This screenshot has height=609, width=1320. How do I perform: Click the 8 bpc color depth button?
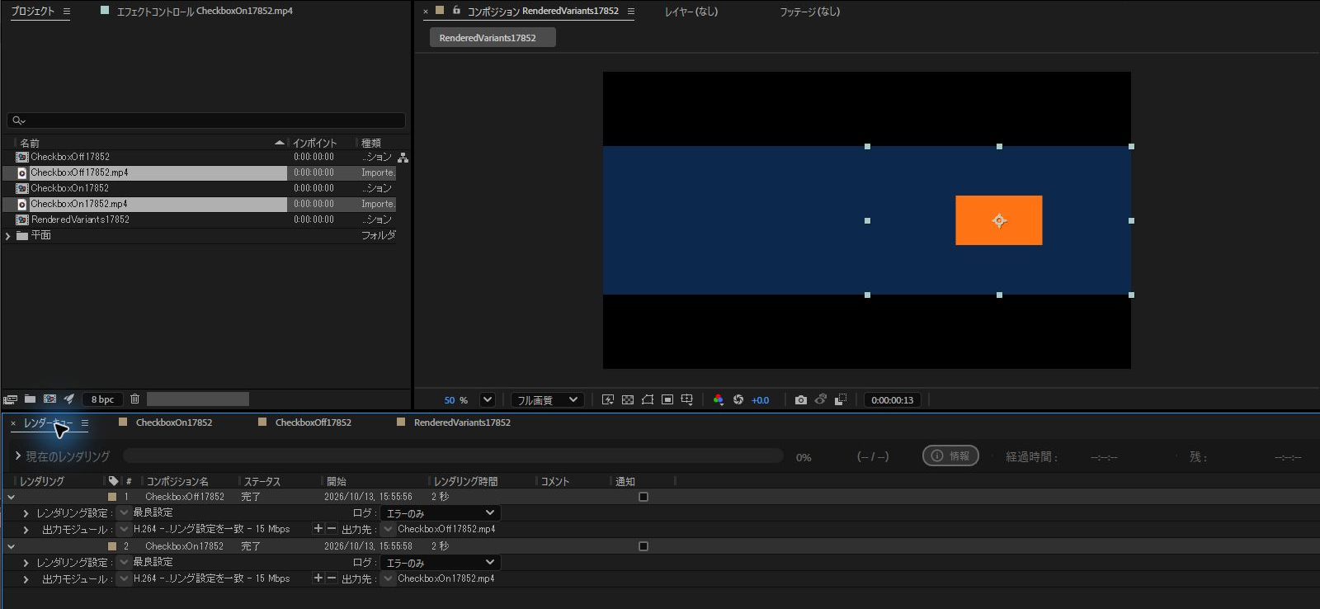(x=103, y=399)
